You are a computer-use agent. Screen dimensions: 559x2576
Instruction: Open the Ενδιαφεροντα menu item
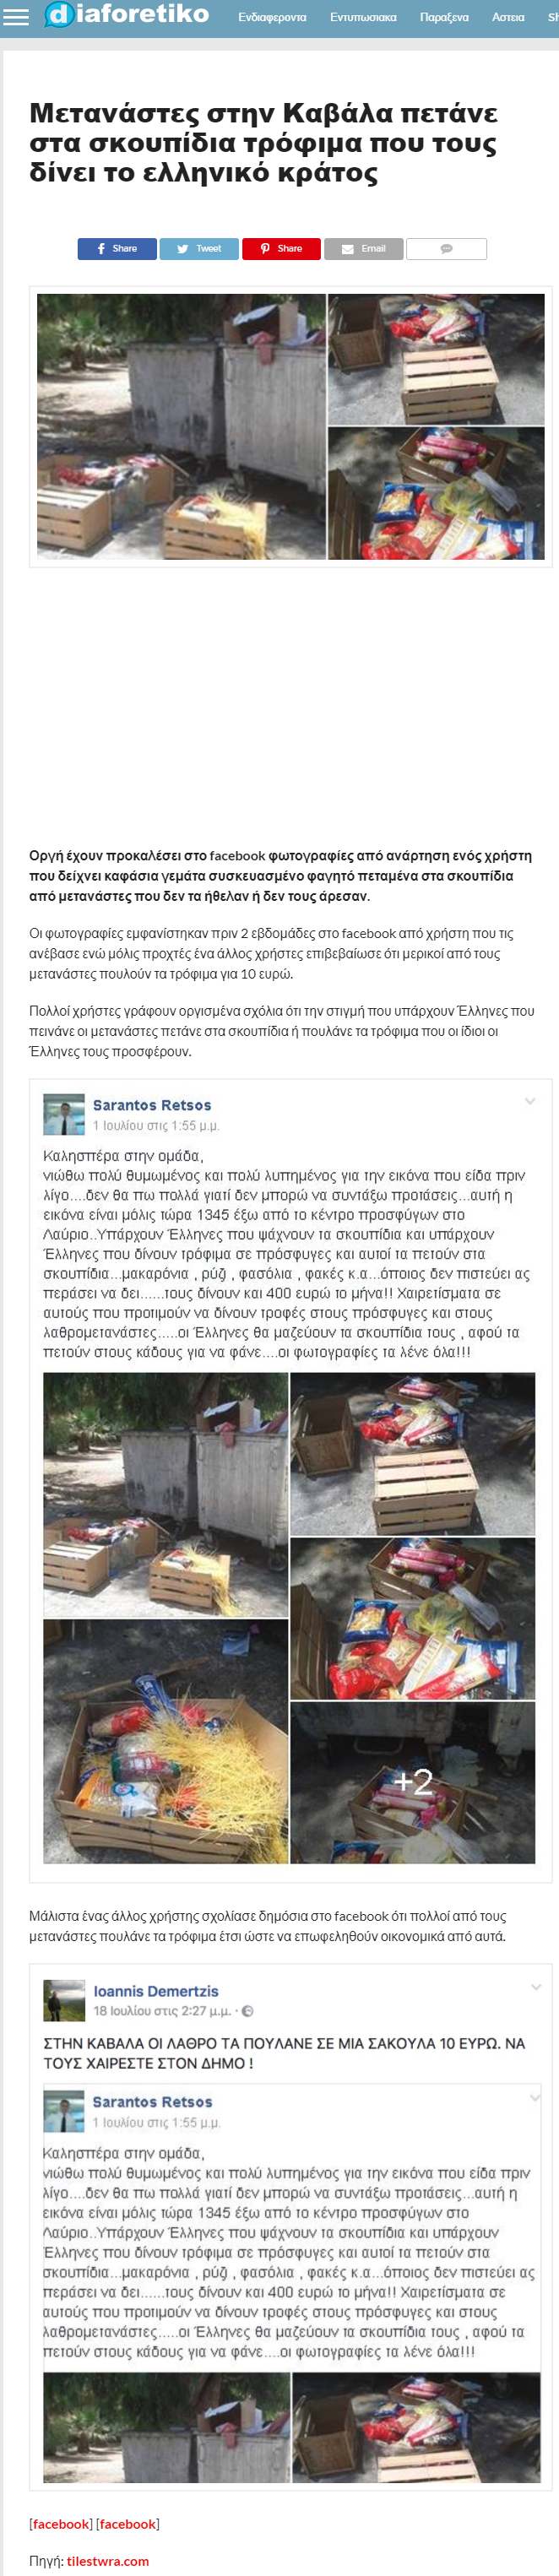pyautogui.click(x=272, y=17)
